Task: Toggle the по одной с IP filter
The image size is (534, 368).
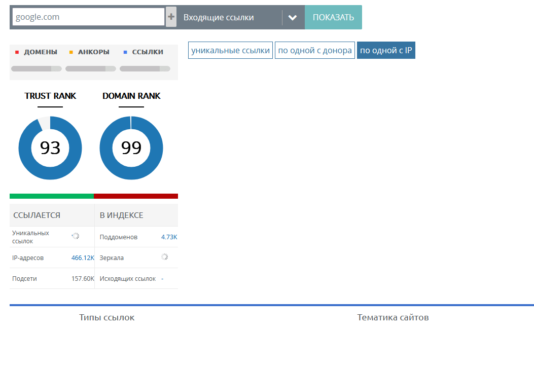Action: (386, 51)
